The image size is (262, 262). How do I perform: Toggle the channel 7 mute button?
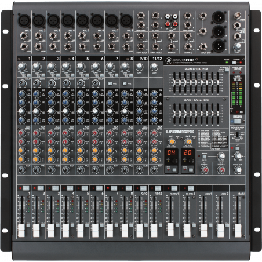pos(114,188)
